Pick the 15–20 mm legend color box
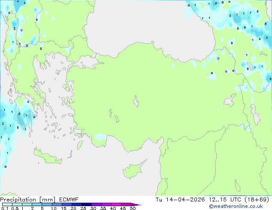 click(x=66, y=204)
